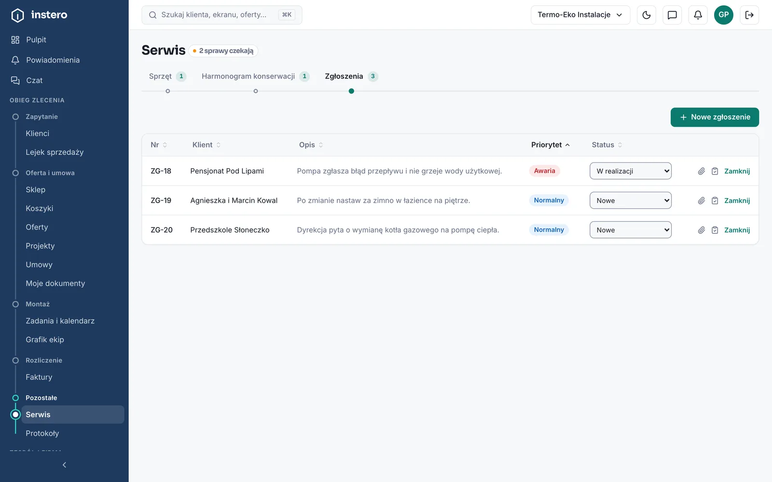Click the Awaria priority badge
Image resolution: width=772 pixels, height=482 pixels.
point(544,171)
